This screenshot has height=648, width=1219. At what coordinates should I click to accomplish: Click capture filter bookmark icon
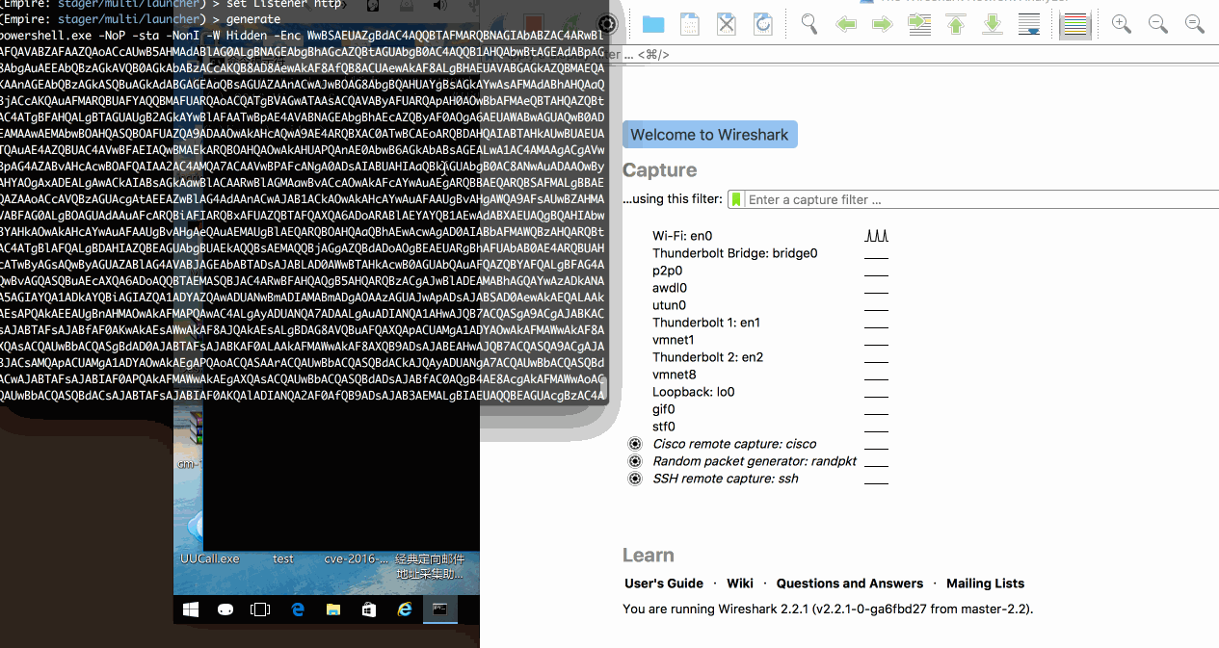tap(737, 199)
